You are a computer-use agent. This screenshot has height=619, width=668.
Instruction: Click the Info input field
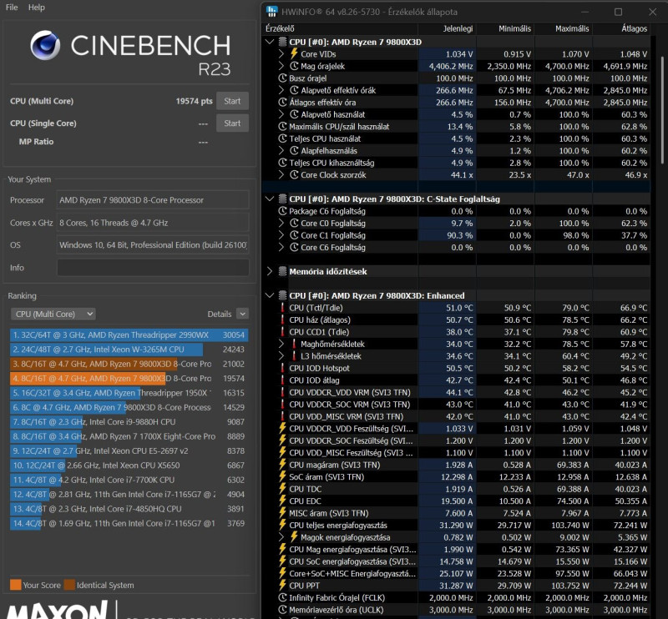(153, 268)
